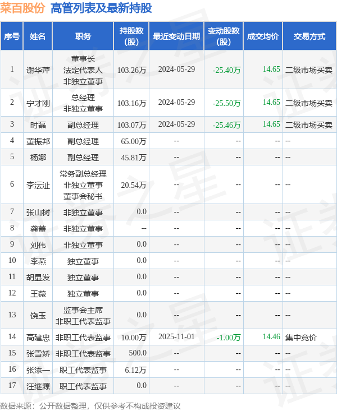
Task: Click 独立董事 in 胡显发's row
Action: pyautogui.click(x=83, y=278)
